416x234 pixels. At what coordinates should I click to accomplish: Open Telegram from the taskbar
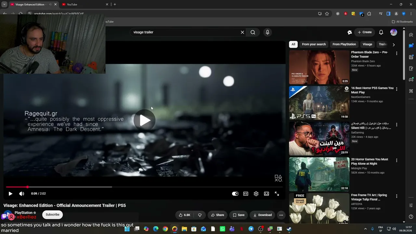click(x=251, y=229)
